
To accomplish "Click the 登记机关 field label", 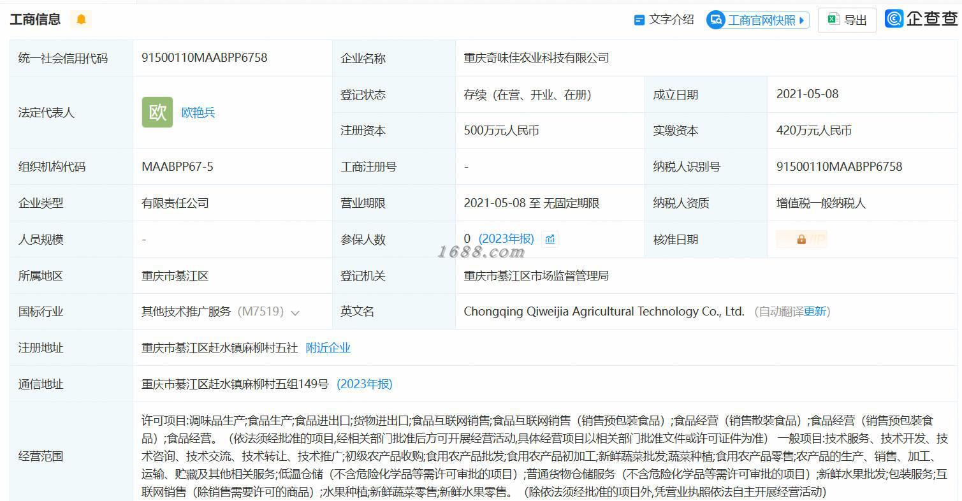I will (x=363, y=276).
